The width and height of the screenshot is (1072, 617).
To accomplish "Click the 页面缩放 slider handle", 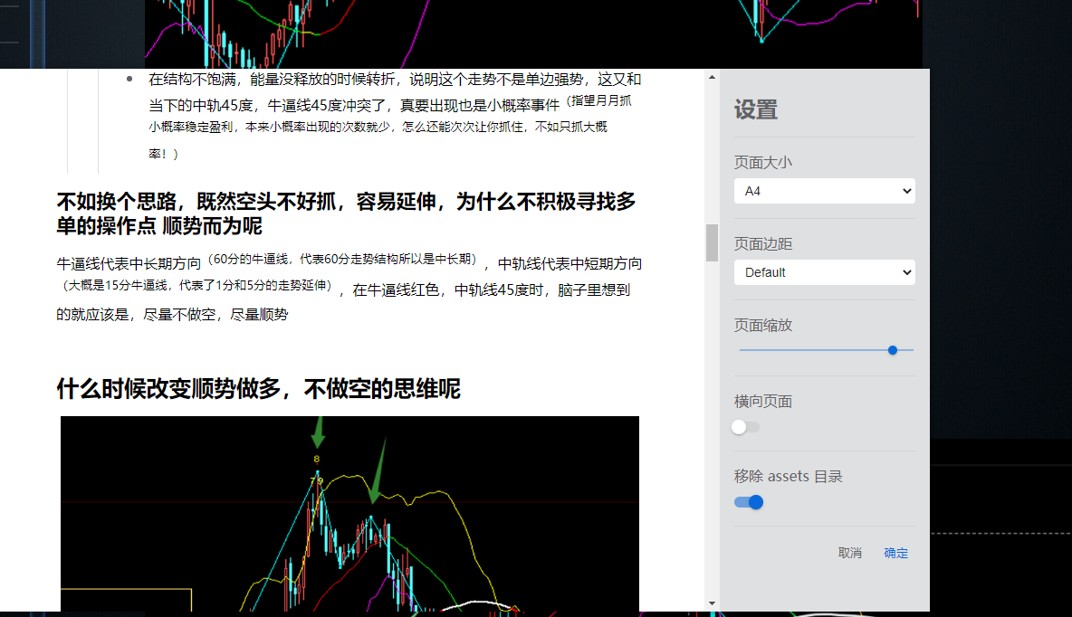I will click(893, 350).
